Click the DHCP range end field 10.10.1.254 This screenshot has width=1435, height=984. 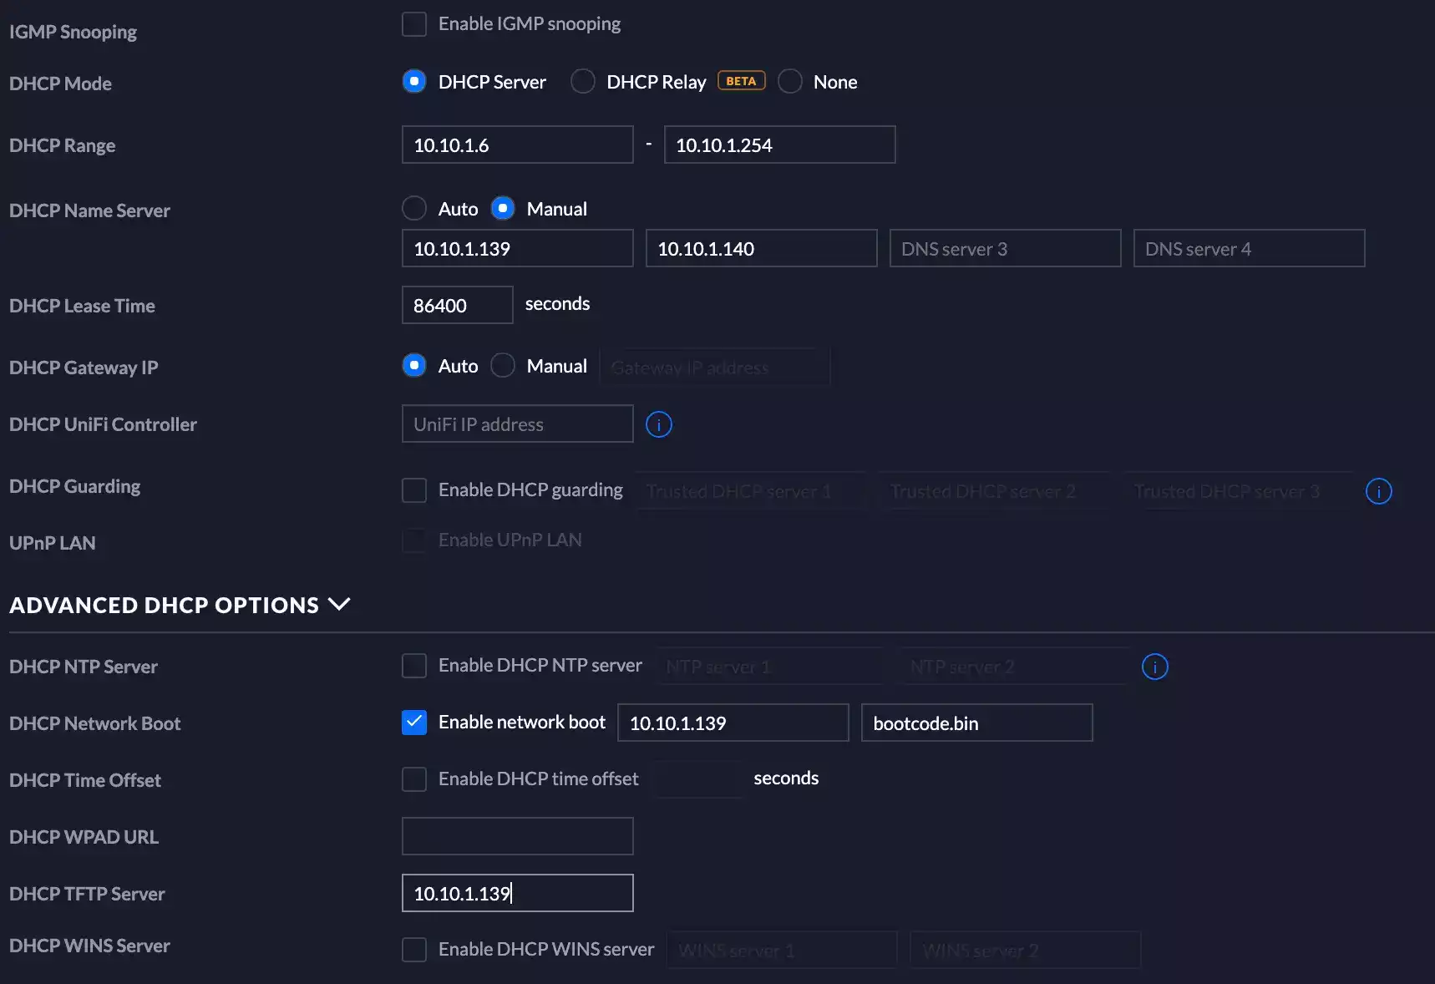click(778, 145)
